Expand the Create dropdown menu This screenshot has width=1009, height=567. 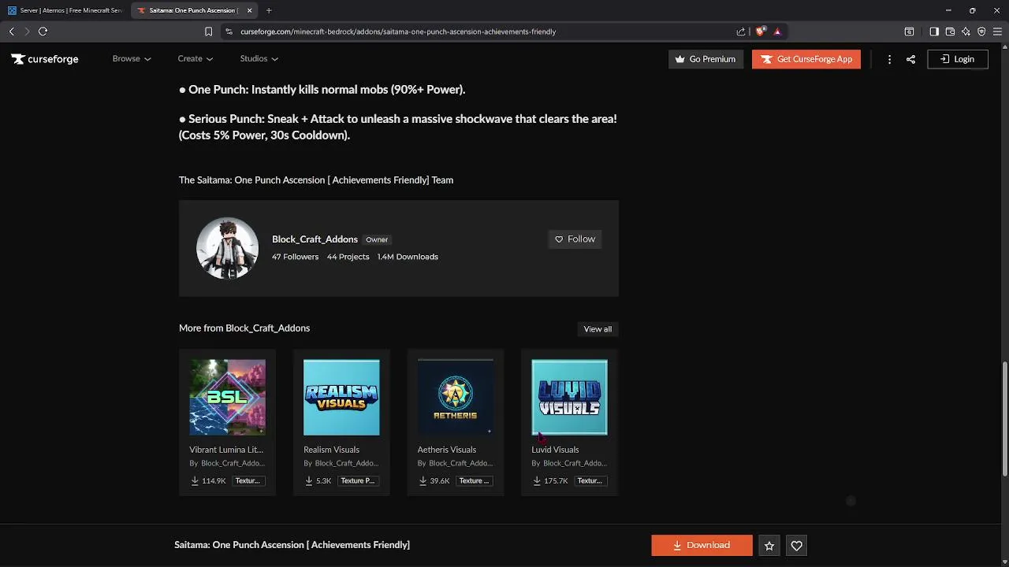click(195, 59)
